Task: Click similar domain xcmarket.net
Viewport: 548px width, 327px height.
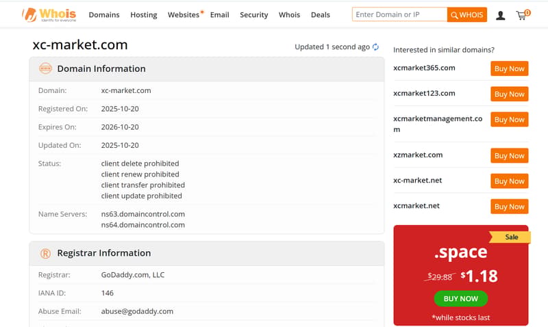Action: coord(416,205)
